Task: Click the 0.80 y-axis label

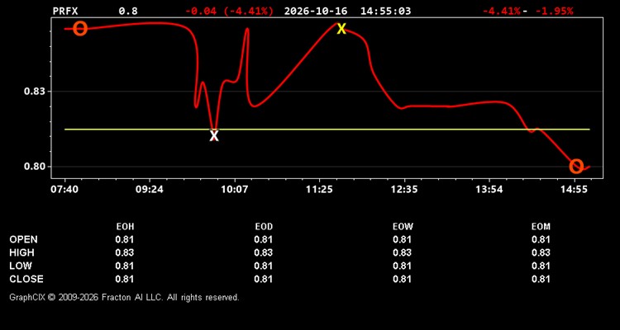Action: [35, 167]
